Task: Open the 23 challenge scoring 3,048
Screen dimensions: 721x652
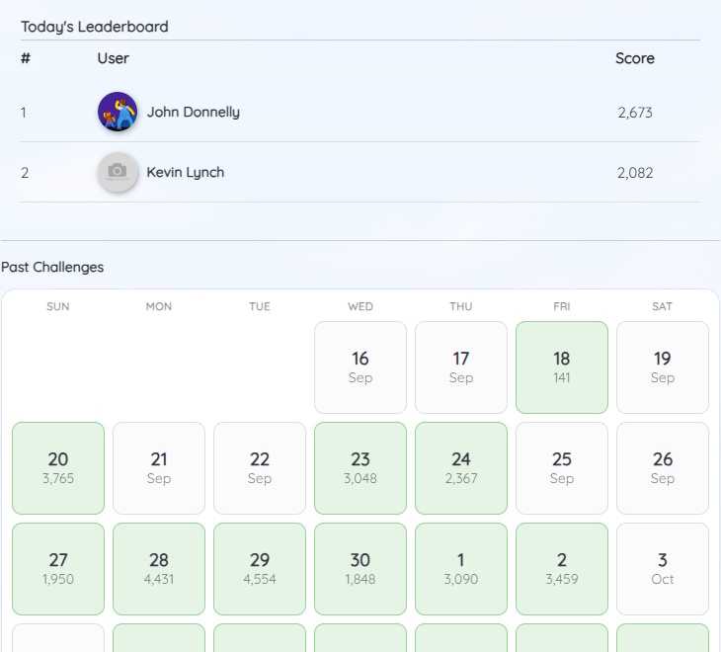Action: pos(360,468)
